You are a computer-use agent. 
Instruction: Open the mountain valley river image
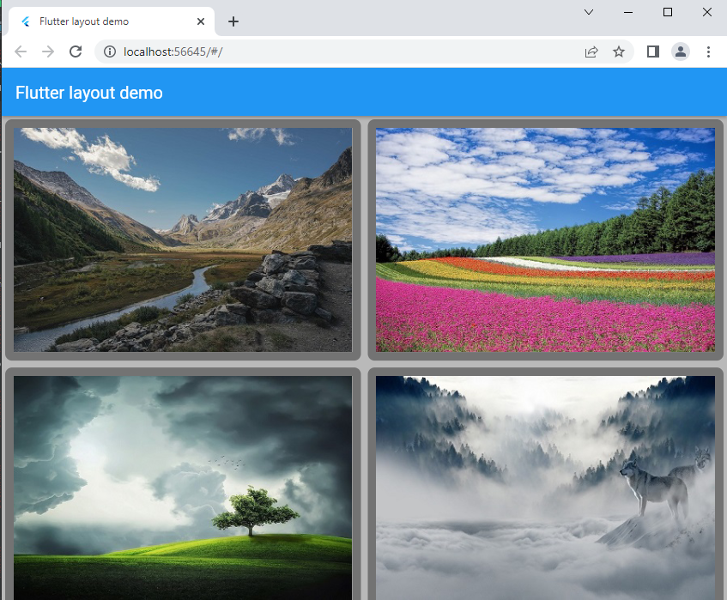click(x=183, y=239)
